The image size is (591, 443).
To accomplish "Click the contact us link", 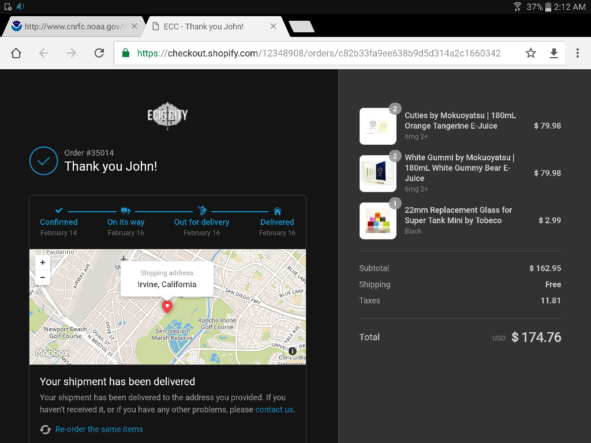I will [x=274, y=410].
